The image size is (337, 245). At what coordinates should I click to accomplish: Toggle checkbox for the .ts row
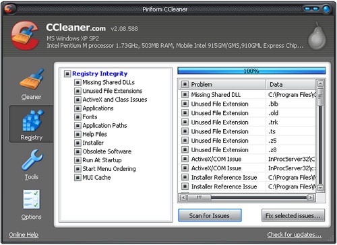click(x=185, y=131)
